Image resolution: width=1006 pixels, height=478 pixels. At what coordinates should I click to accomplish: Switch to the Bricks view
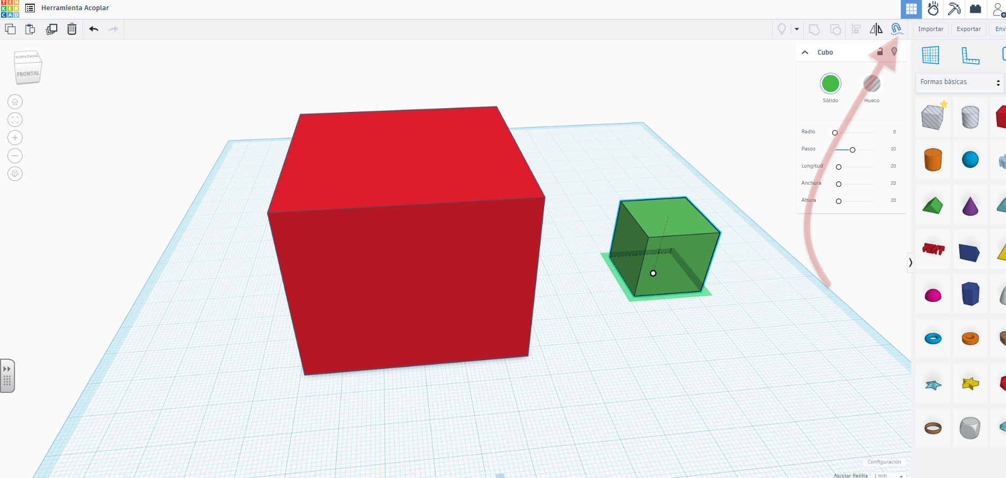pos(975,9)
